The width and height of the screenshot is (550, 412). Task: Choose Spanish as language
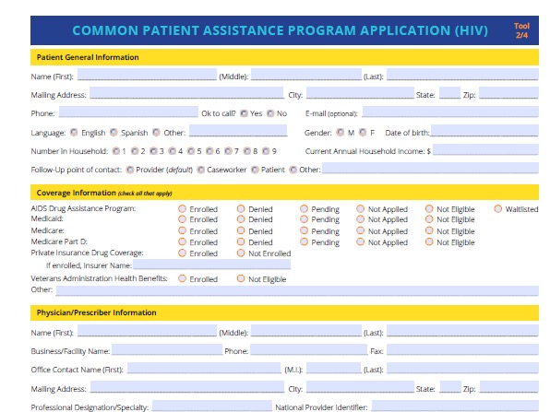click(114, 133)
